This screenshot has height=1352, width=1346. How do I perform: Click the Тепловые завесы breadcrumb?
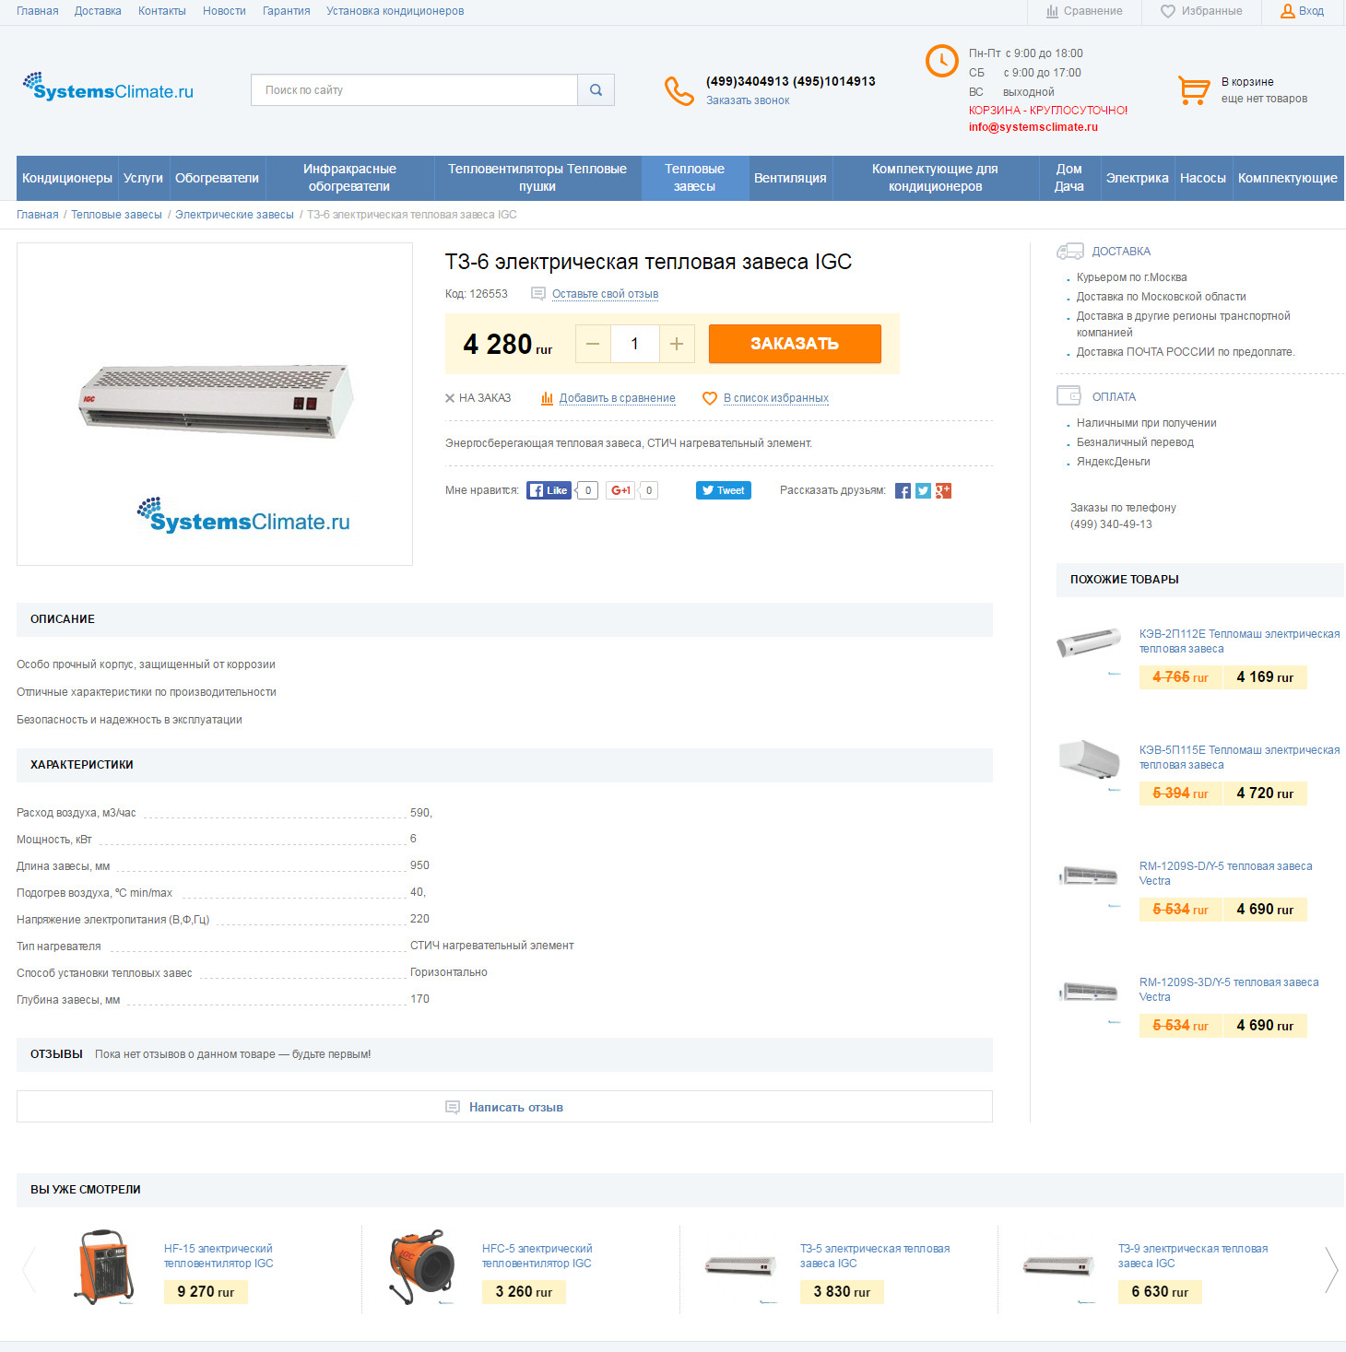(116, 215)
